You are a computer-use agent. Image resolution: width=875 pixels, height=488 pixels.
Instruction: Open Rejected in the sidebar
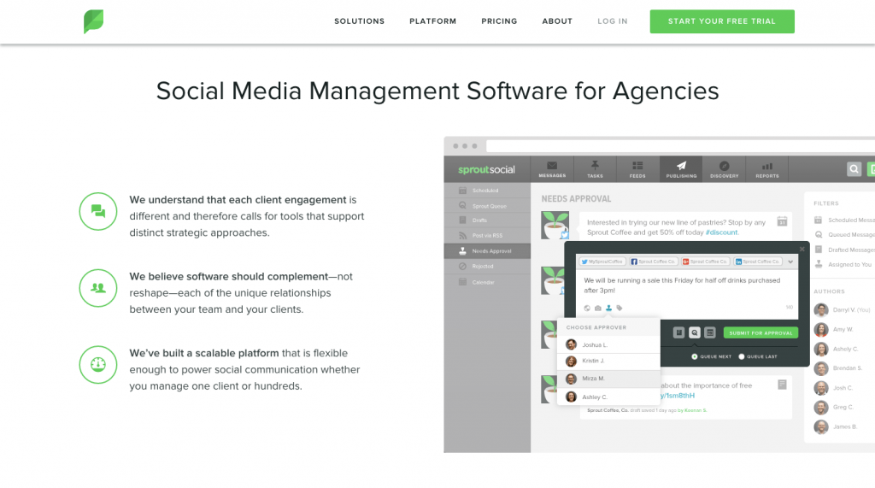click(x=487, y=267)
